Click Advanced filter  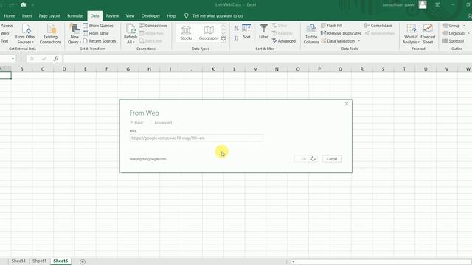point(283,41)
